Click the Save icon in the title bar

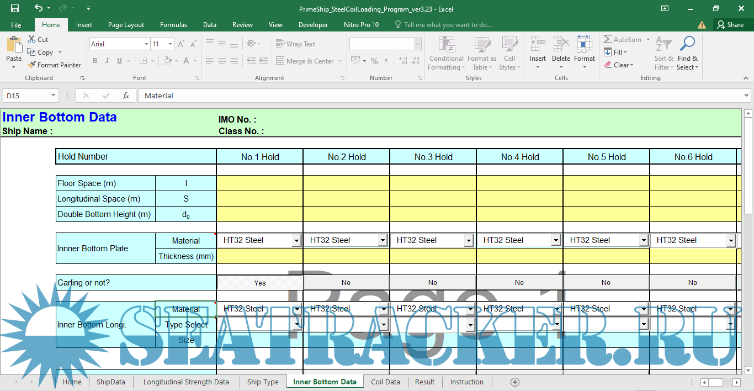click(15, 8)
